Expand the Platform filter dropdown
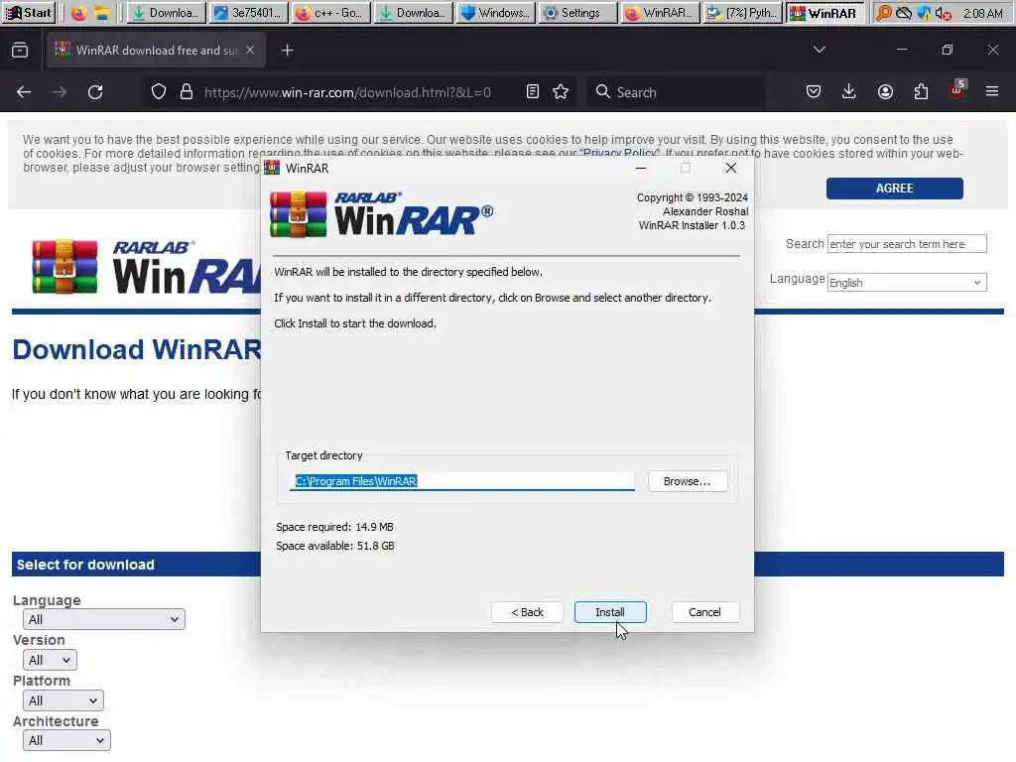The width and height of the screenshot is (1016, 762). click(x=63, y=700)
